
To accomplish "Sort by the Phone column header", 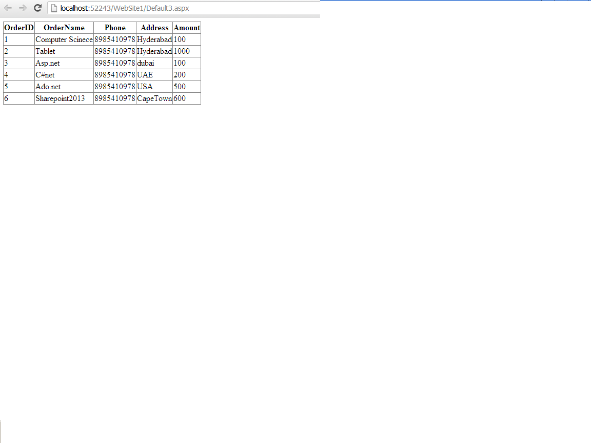I will (114, 28).
